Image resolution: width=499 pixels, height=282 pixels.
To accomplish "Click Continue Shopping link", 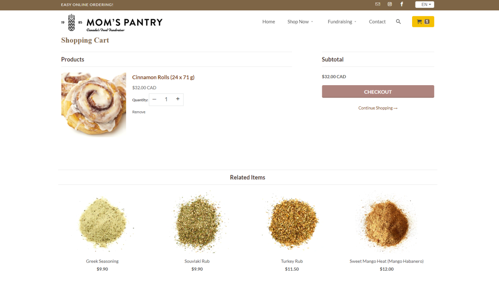I will pos(378,108).
